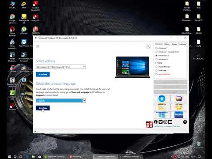Open the Facebook icon
212x159 pixels.
tap(155, 122)
